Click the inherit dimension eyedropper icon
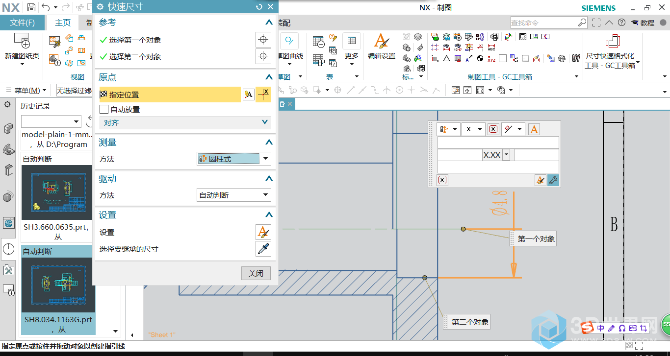The image size is (670, 356). click(263, 249)
